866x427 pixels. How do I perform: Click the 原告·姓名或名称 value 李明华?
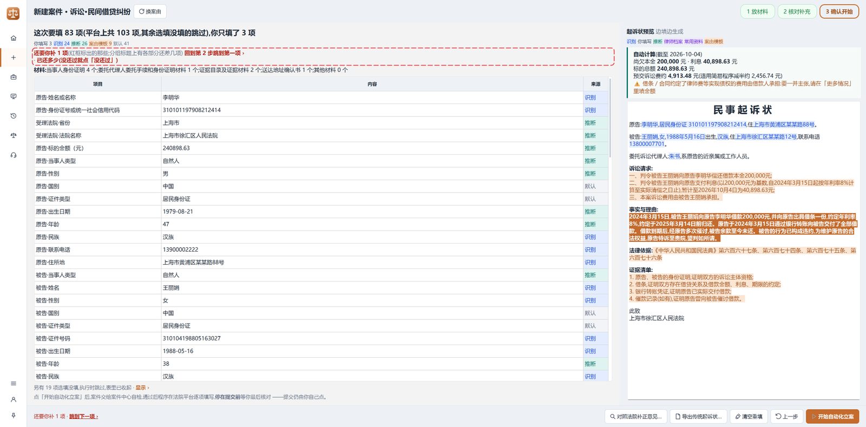tap(372, 97)
